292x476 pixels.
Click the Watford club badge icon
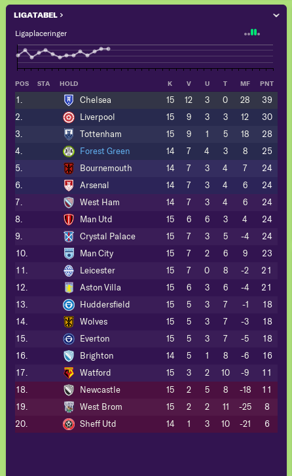pos(69,373)
